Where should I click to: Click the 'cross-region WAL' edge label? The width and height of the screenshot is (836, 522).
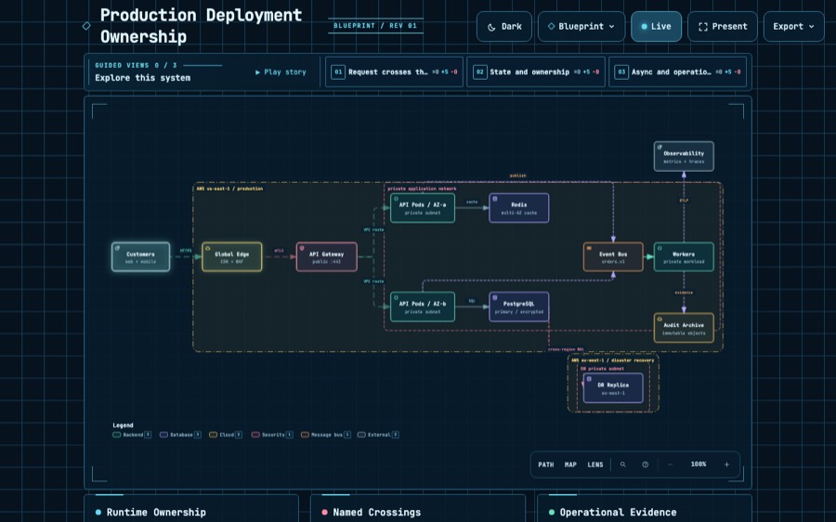(566, 350)
